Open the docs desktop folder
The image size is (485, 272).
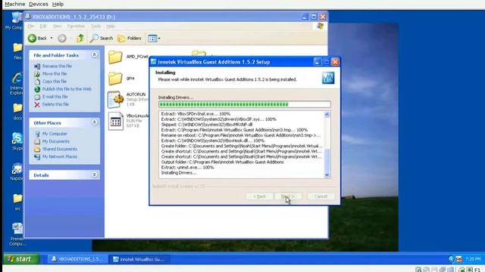17,112
